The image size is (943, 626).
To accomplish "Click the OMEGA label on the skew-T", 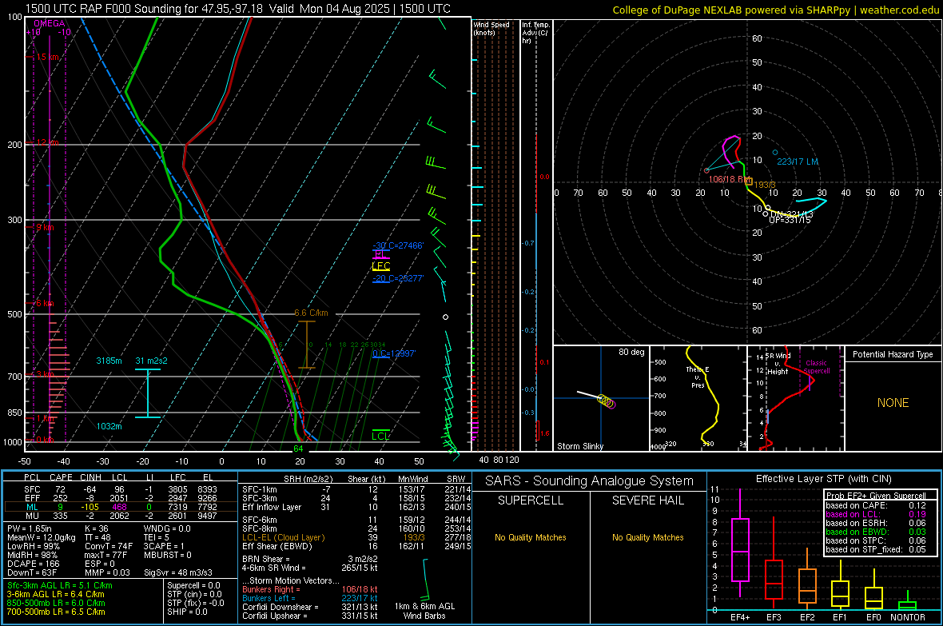I will (50, 23).
